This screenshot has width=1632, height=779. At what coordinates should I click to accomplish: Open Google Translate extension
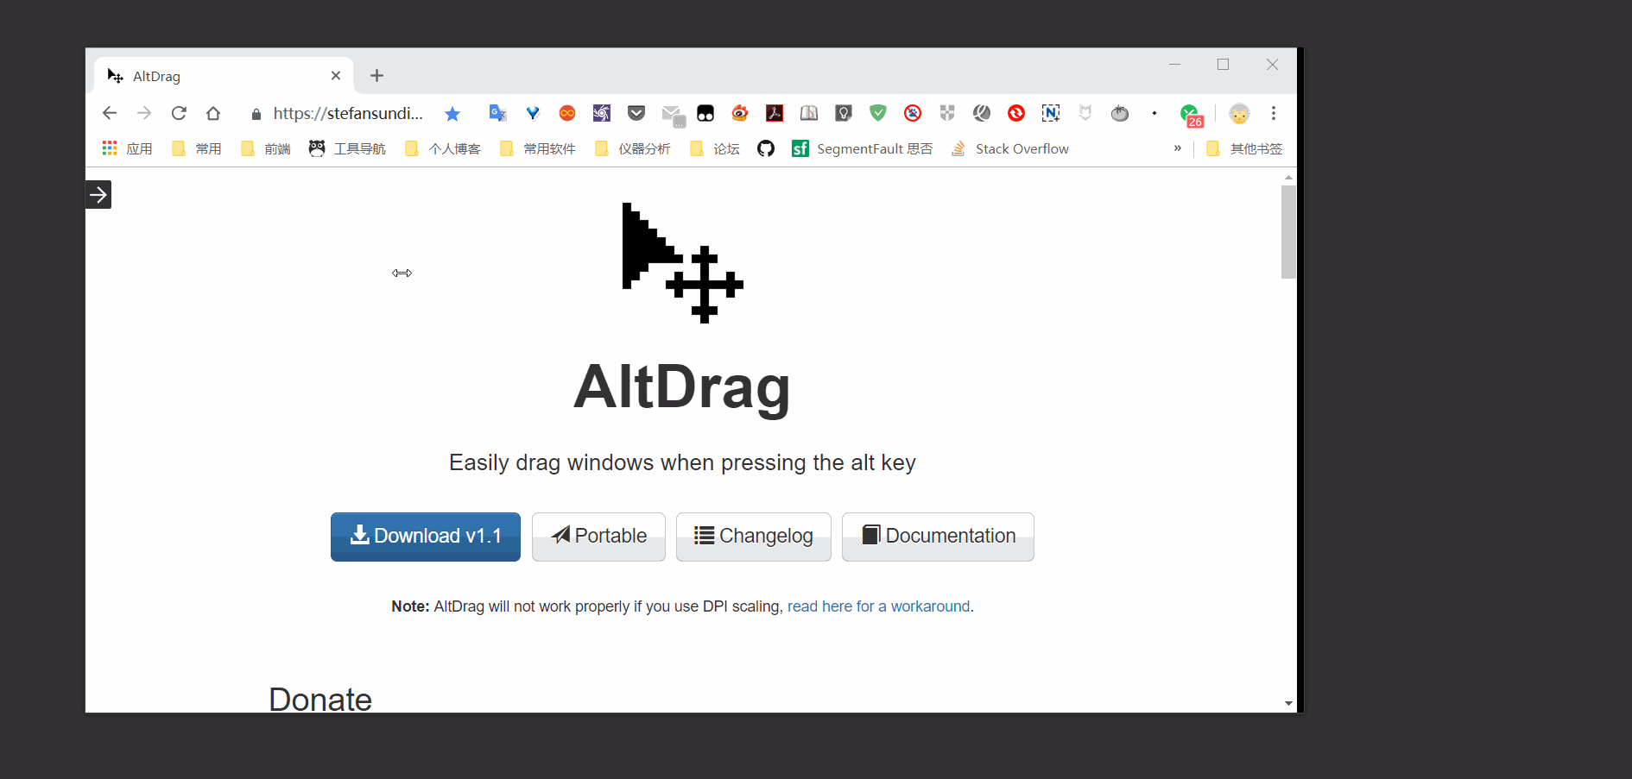tap(498, 113)
